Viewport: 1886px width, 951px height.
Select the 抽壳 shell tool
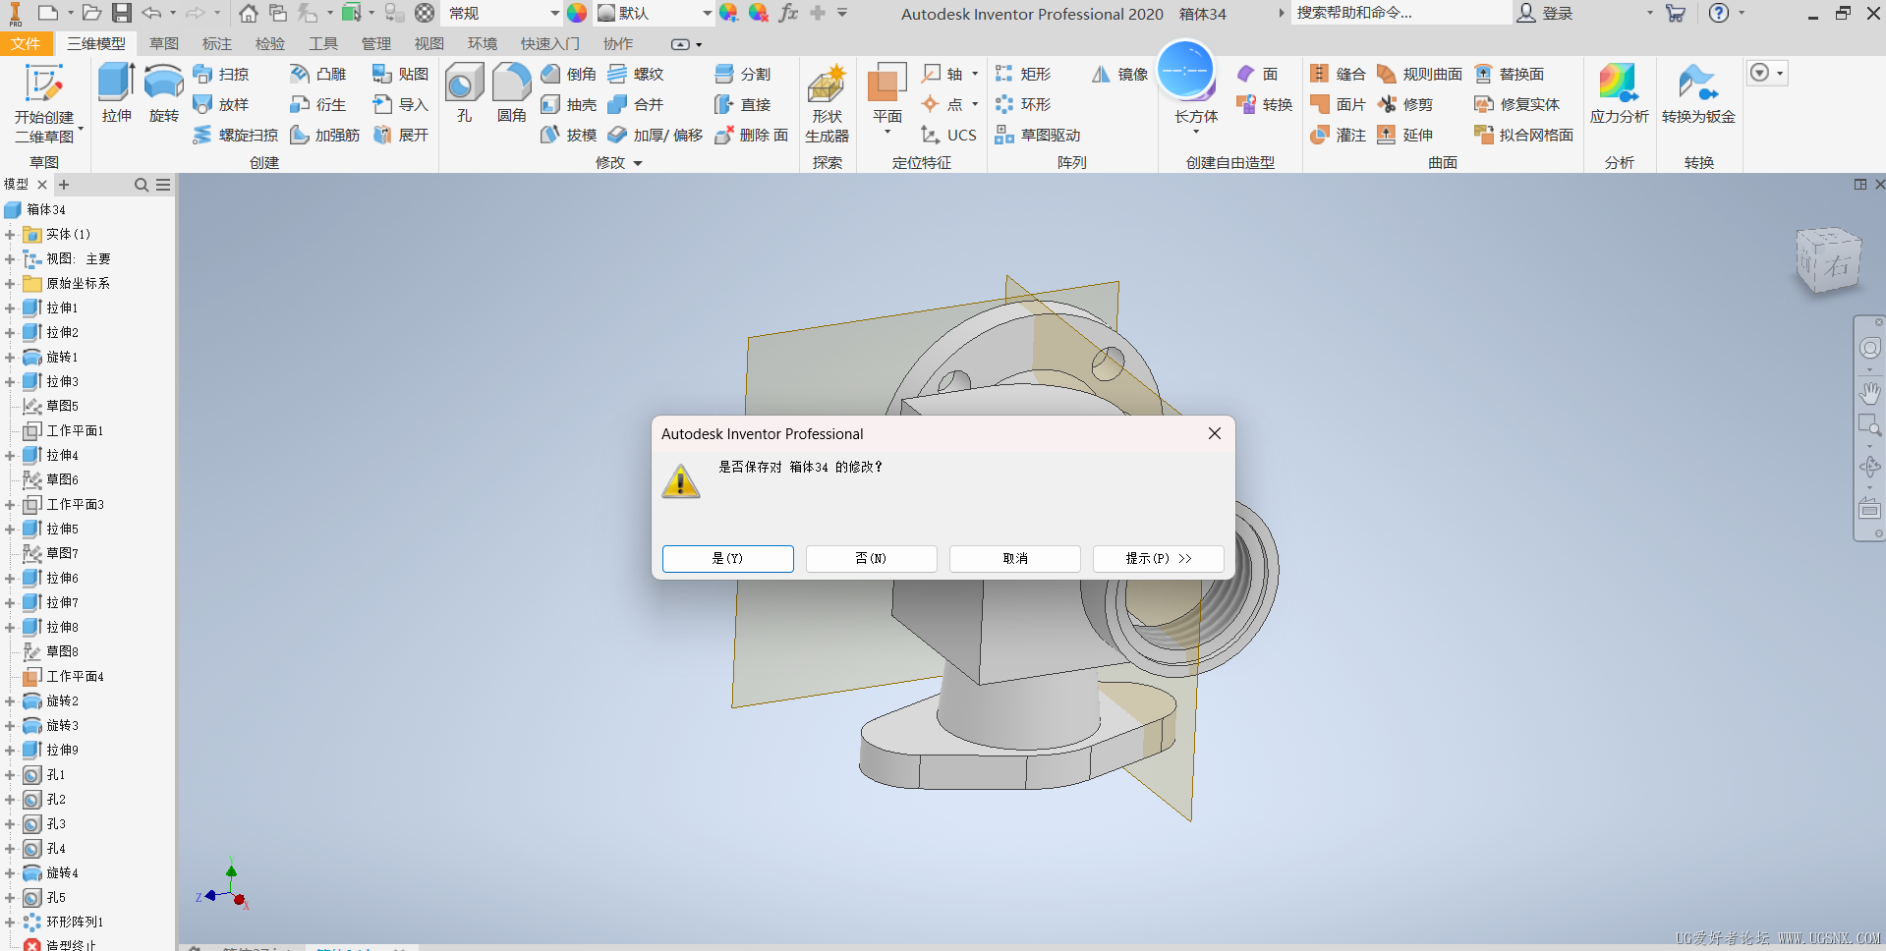(569, 104)
